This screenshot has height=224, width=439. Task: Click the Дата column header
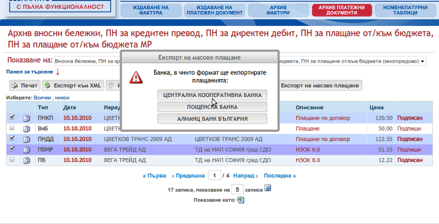70,108
